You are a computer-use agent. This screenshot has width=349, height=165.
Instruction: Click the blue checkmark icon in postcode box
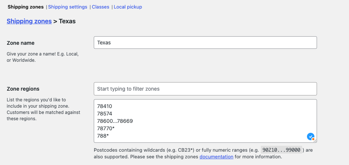311,137
